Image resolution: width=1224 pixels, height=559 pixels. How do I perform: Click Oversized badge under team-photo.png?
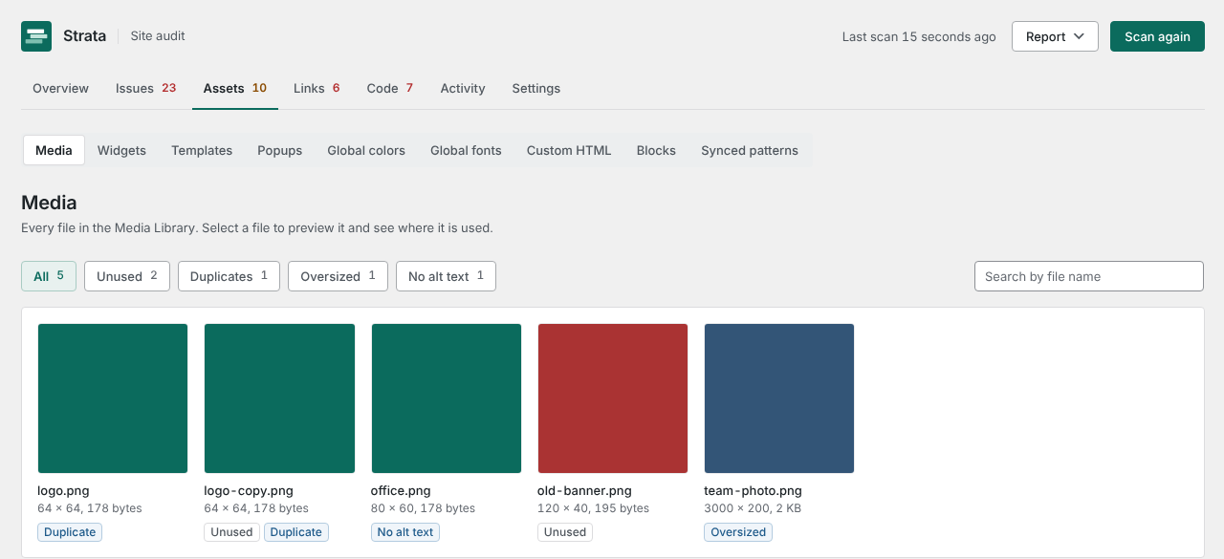(x=738, y=532)
